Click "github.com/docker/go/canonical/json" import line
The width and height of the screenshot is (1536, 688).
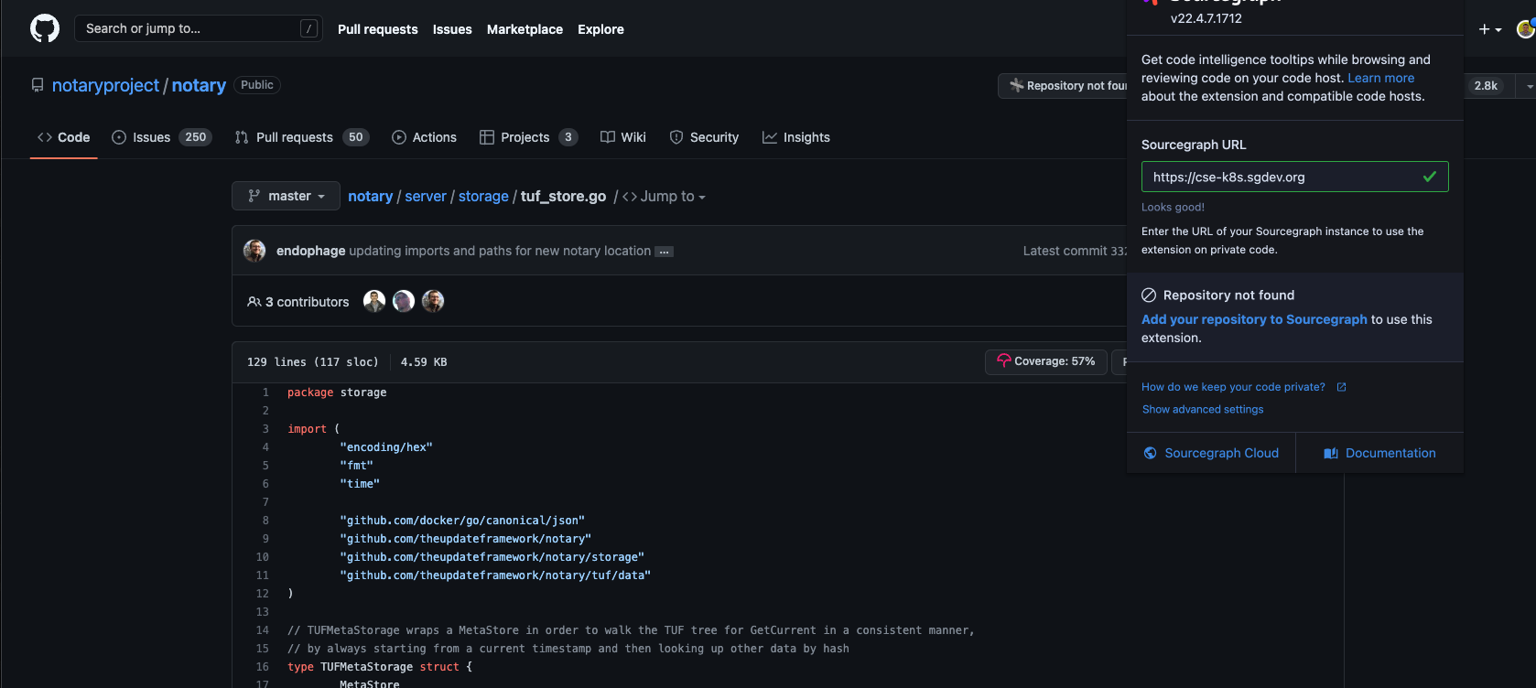tap(462, 521)
